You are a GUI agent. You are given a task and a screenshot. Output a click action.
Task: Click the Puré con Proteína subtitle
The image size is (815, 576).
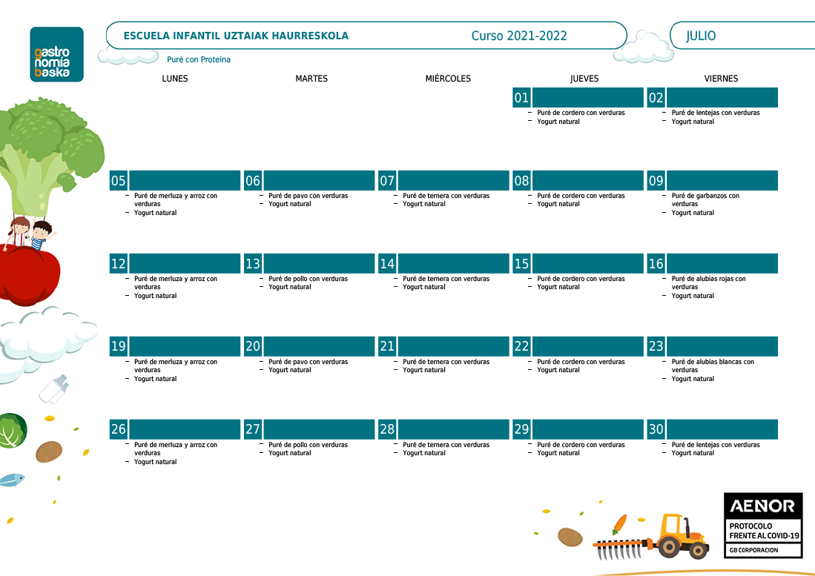tap(199, 59)
